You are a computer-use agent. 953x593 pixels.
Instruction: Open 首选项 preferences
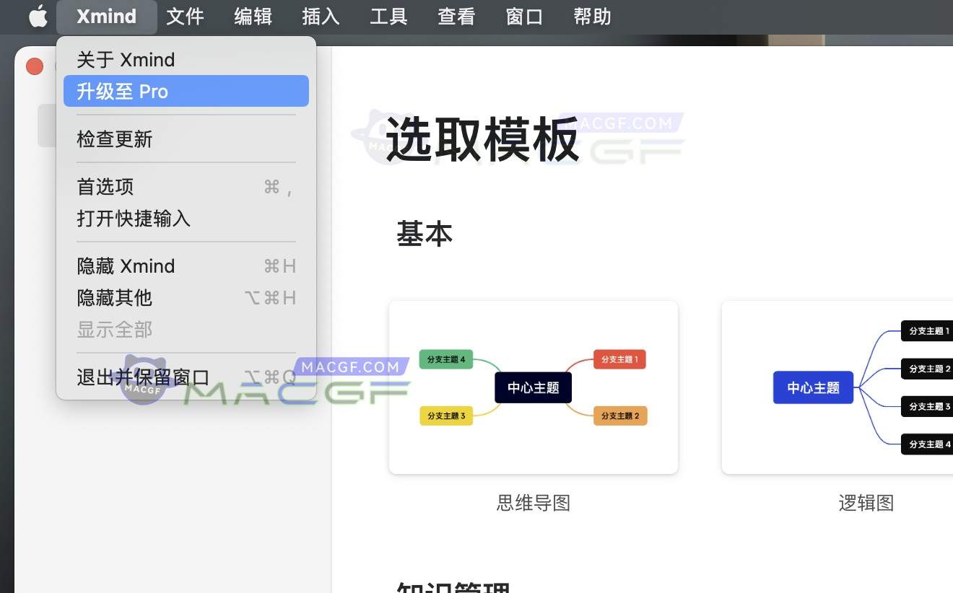pyautogui.click(x=104, y=186)
